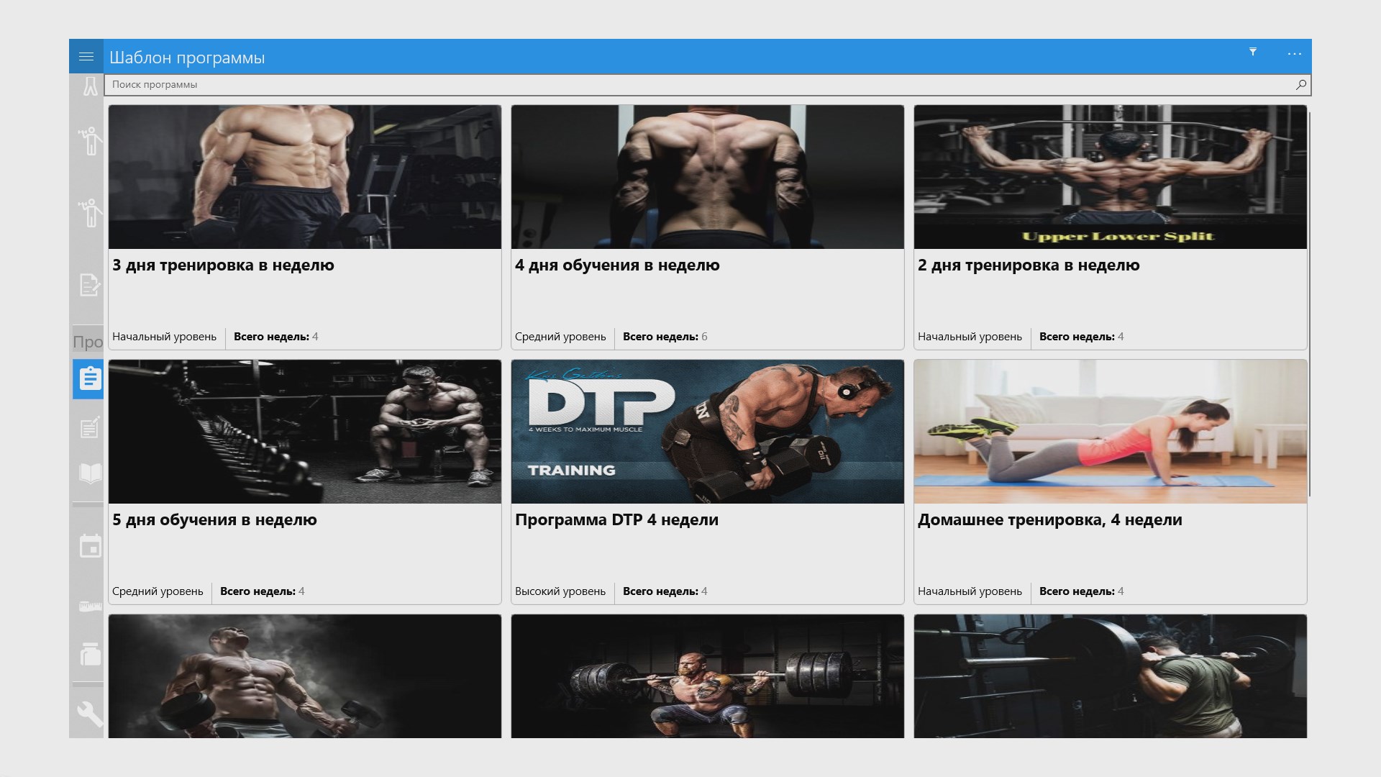Viewport: 1381px width, 777px height.
Task: Click title '5 дня обучения в неделю'
Action: [x=214, y=520]
